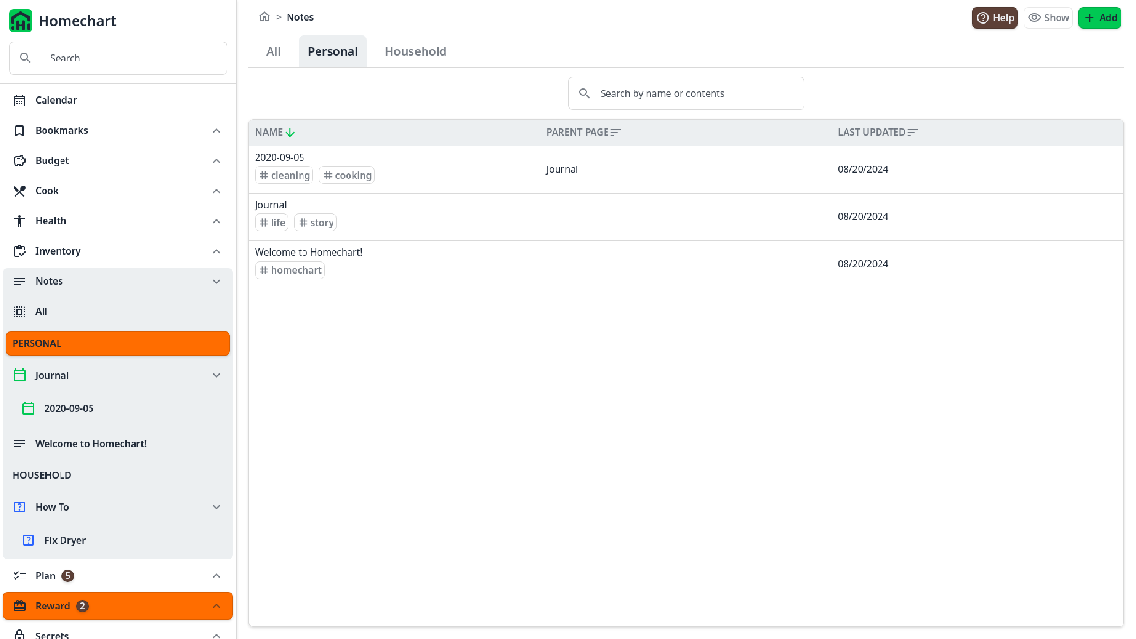Click the Welcome to Homechart note
This screenshot has width=1136, height=639.
click(x=308, y=251)
